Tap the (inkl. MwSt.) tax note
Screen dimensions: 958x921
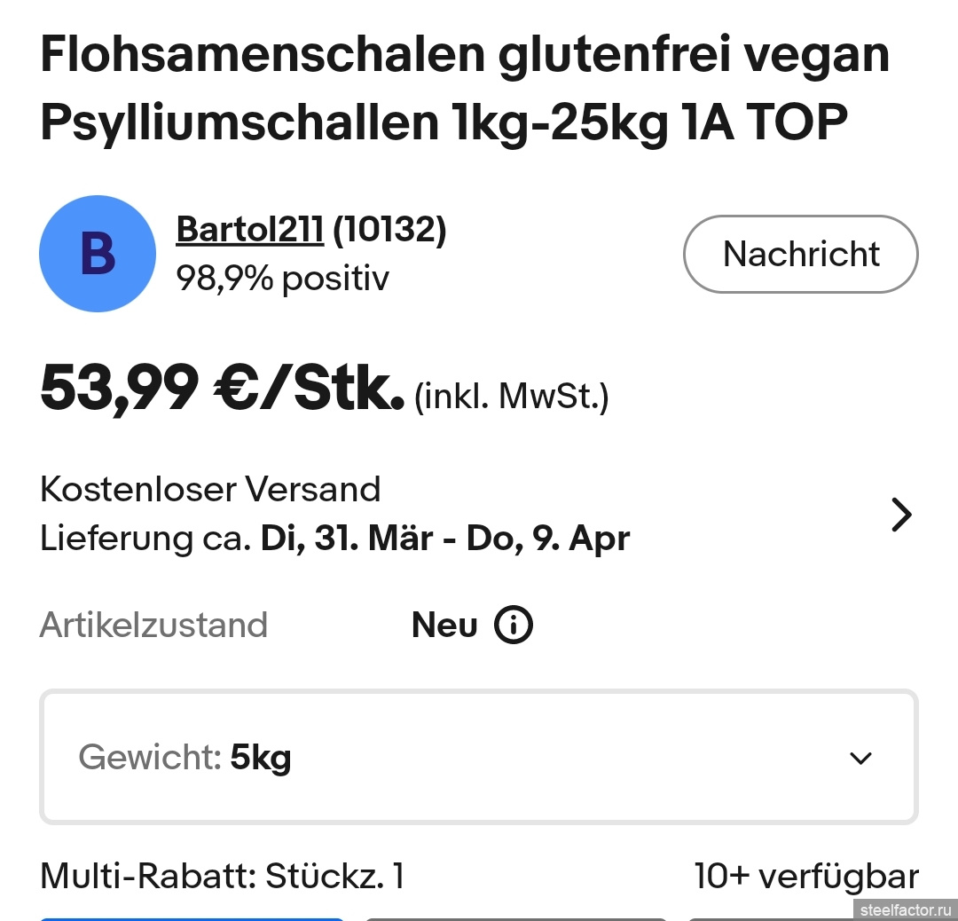[512, 396]
